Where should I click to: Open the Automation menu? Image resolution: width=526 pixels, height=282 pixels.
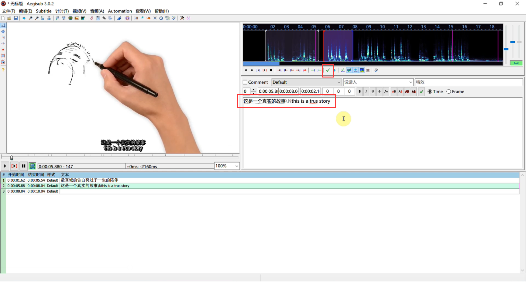pyautogui.click(x=120, y=11)
